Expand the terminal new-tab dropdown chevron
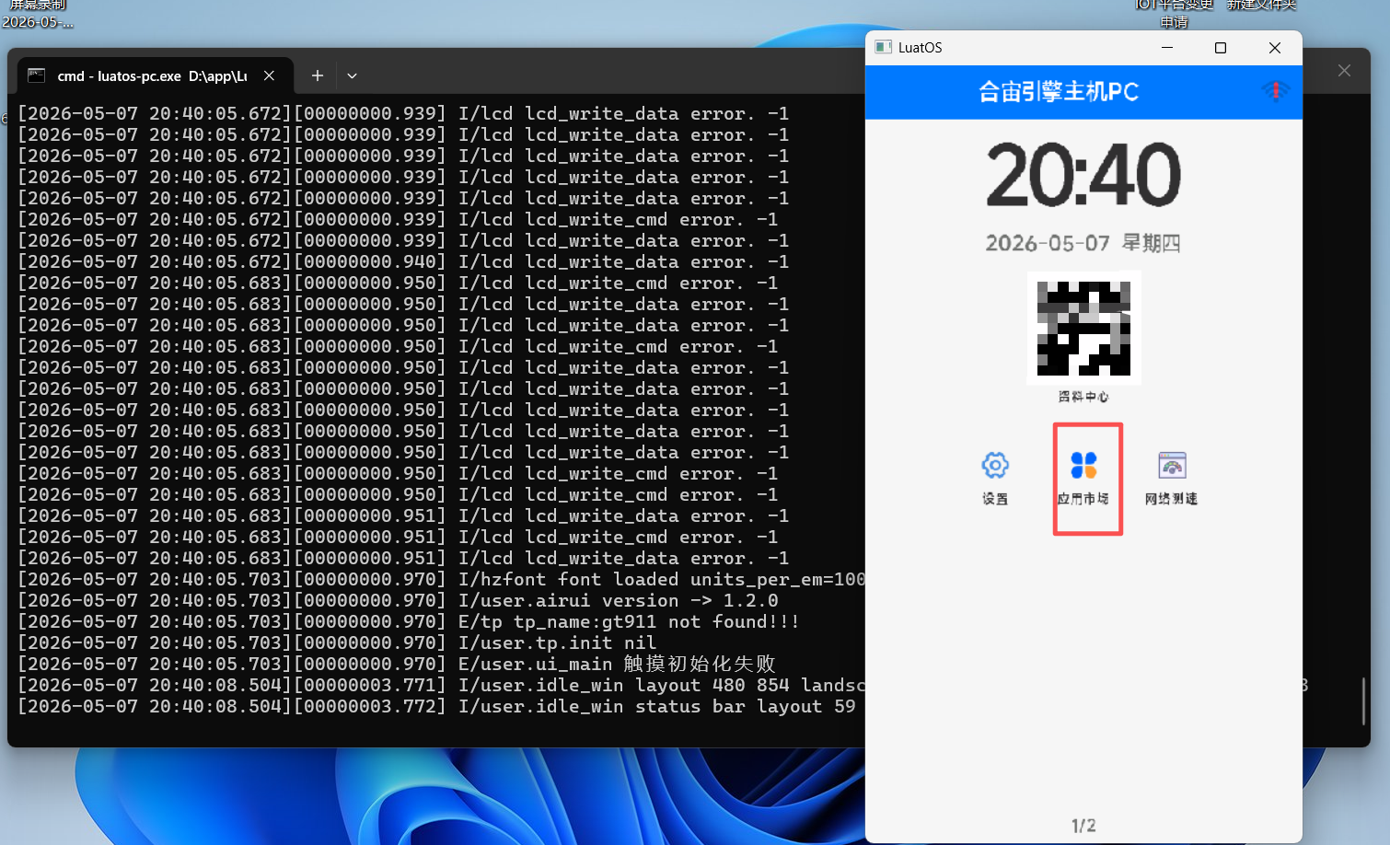The height and width of the screenshot is (845, 1390). pyautogui.click(x=352, y=76)
